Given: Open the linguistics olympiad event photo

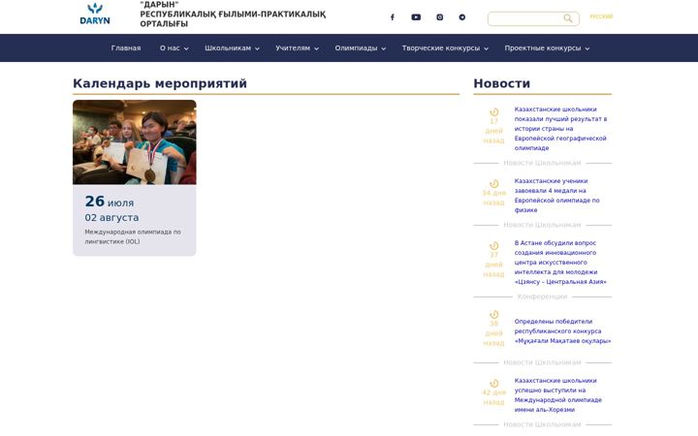Looking at the screenshot, I should point(135,141).
